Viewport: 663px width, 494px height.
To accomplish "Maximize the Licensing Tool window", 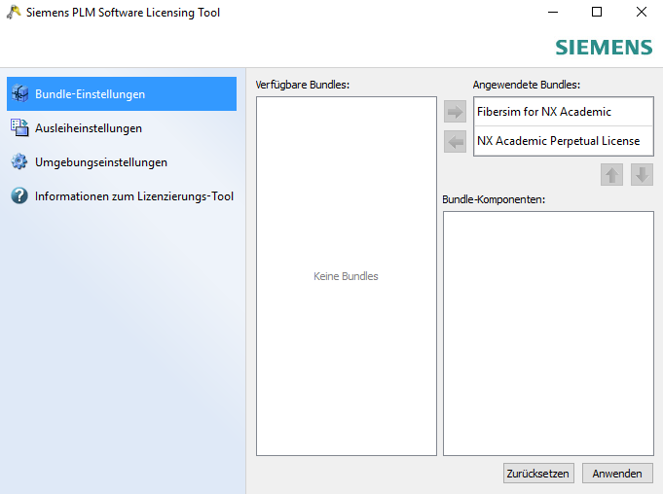I will click(597, 13).
